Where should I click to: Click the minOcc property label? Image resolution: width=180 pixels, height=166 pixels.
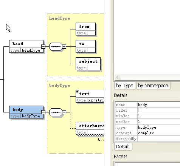(x=123, y=116)
